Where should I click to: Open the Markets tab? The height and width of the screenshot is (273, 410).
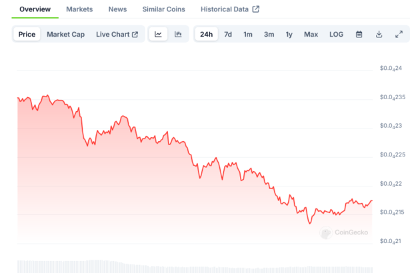pos(79,10)
